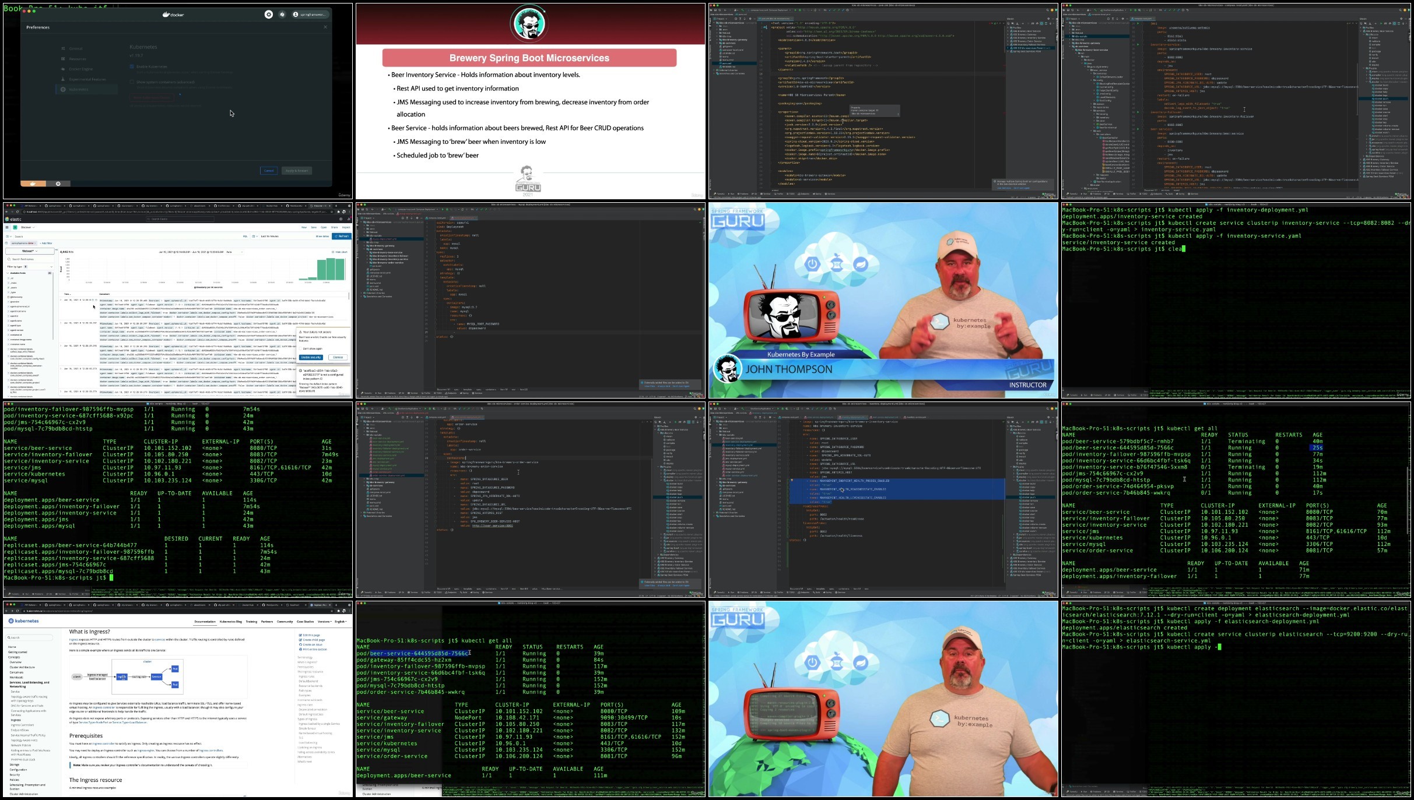1414x800 pixels.
Task: Click Create an issue link
Action: click(310, 644)
